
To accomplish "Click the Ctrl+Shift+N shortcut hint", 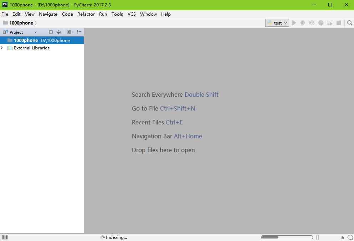I will pyautogui.click(x=178, y=108).
